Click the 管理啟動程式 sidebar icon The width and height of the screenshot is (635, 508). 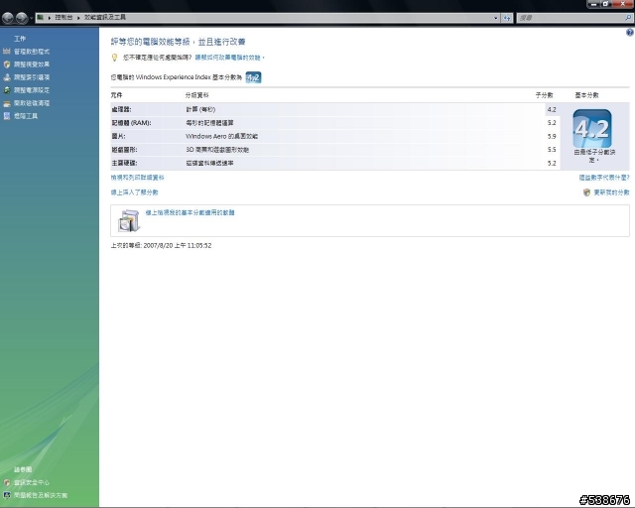(x=7, y=52)
